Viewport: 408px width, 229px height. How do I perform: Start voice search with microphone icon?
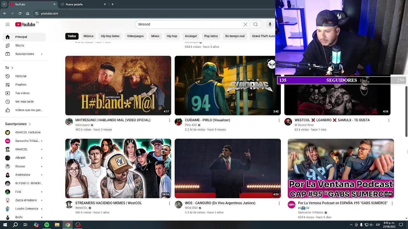pyautogui.click(x=270, y=24)
